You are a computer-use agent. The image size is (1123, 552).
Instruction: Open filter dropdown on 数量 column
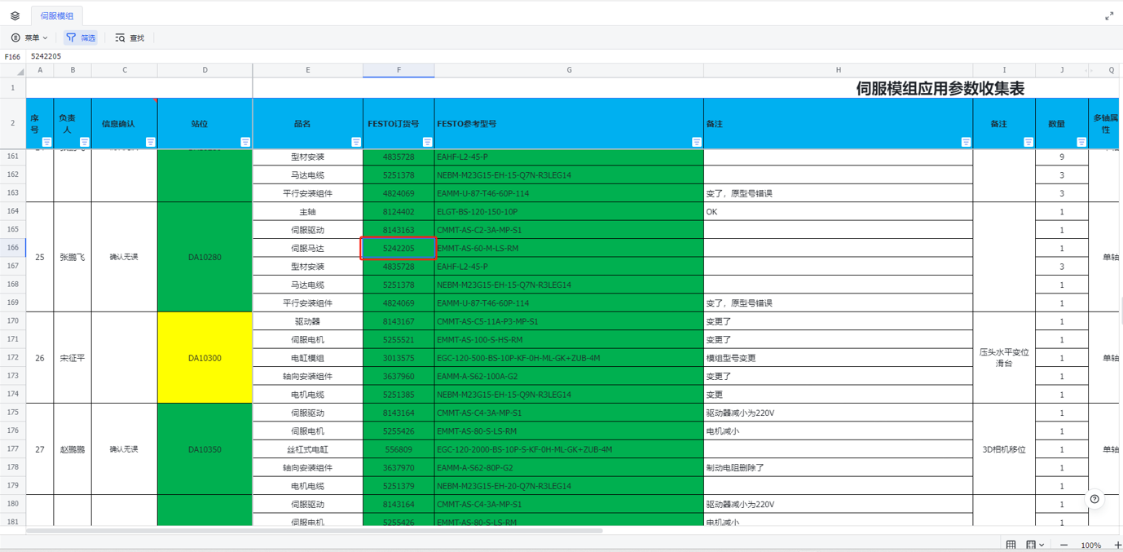pos(1081,142)
